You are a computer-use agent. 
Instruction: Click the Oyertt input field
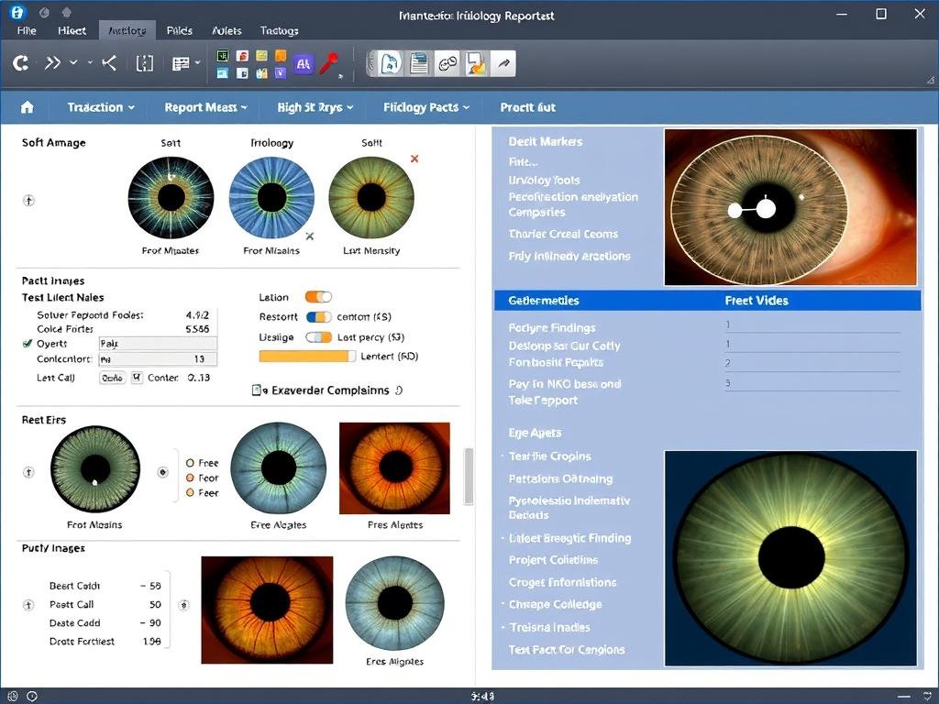[158, 344]
